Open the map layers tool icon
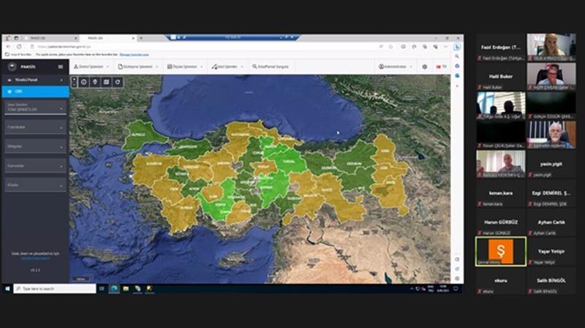585x328 pixels. (105, 82)
